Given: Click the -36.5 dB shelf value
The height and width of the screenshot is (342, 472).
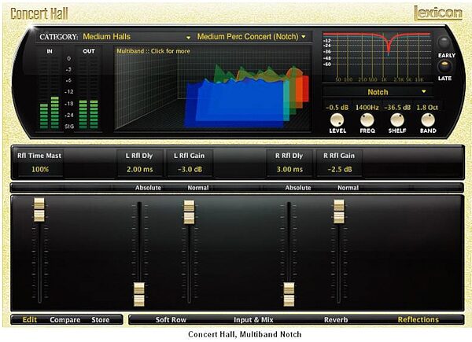Looking at the screenshot, I should click(x=397, y=108).
